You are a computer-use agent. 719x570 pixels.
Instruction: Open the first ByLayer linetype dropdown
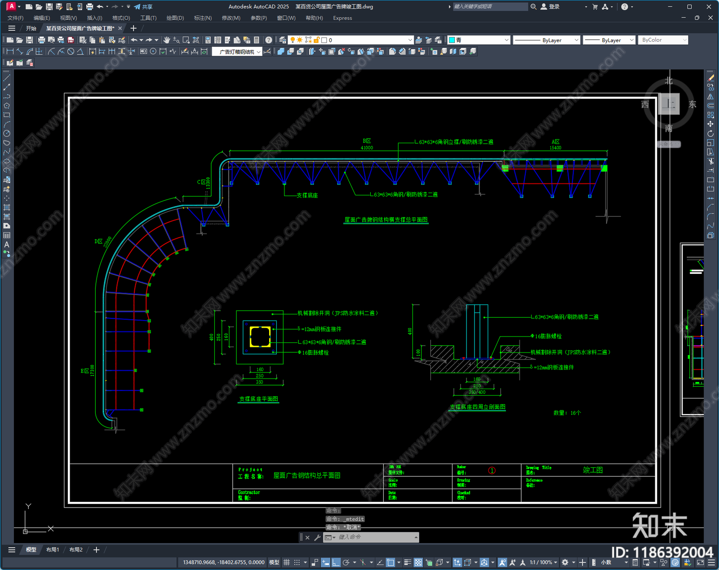tap(546, 40)
